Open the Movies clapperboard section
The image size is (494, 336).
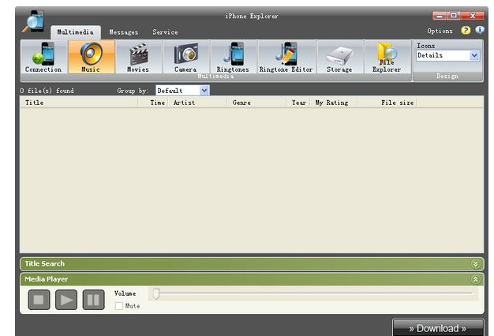[138, 57]
